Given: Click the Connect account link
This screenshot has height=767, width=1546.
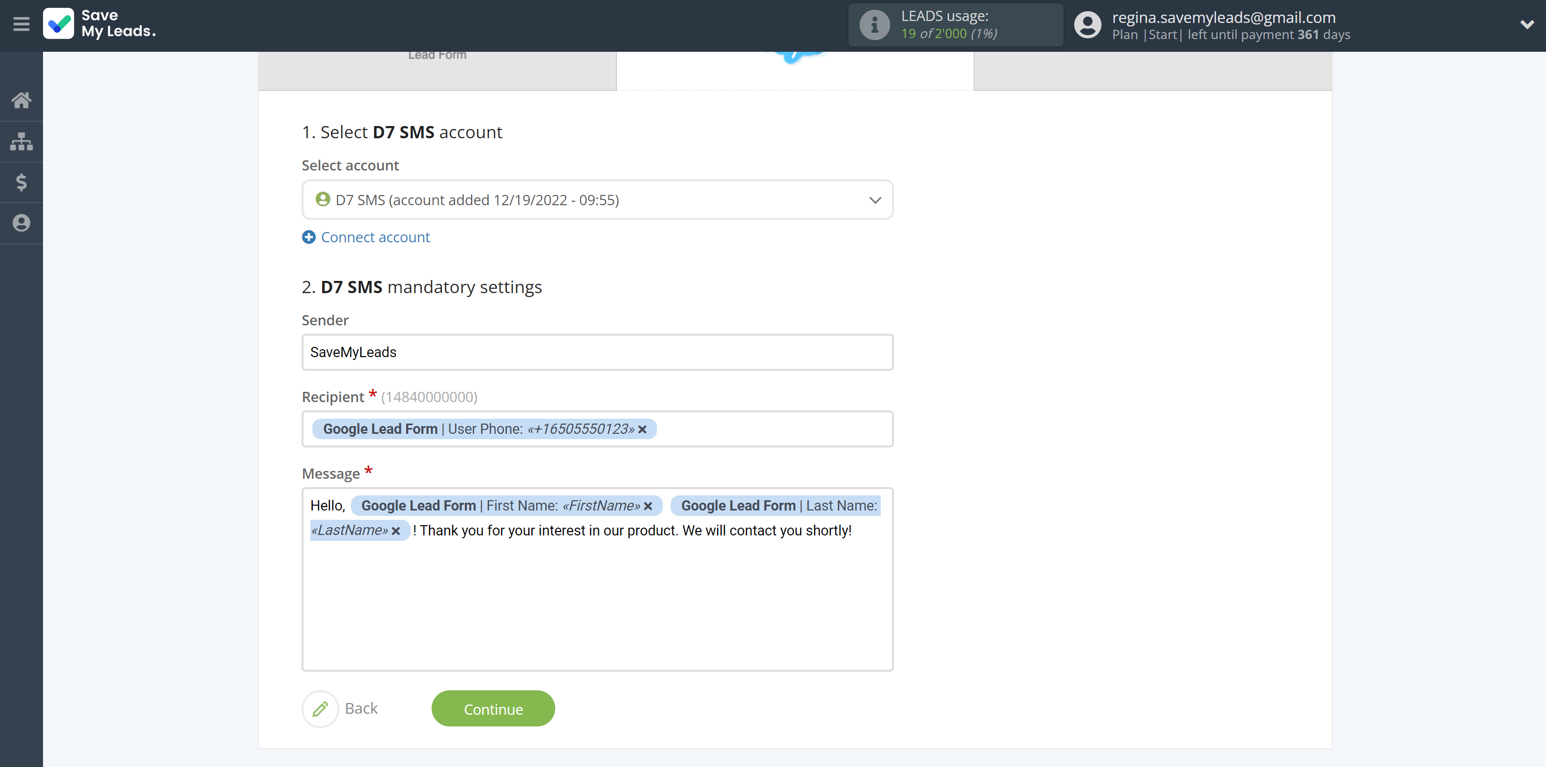Looking at the screenshot, I should pos(375,237).
